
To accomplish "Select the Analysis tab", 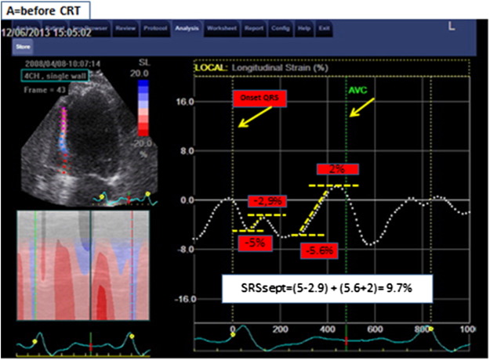I will 187,30.
